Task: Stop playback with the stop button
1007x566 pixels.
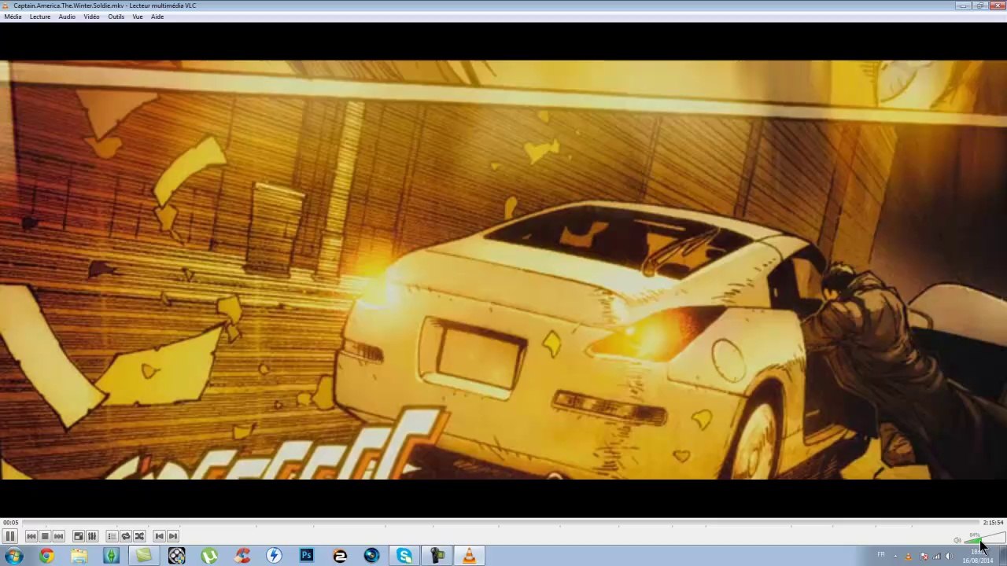Action: [45, 536]
